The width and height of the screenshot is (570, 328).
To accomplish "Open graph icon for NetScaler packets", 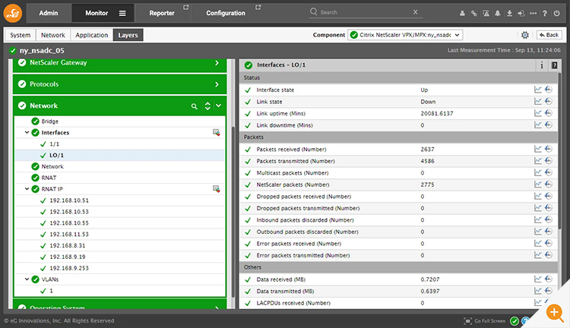I will (537, 184).
